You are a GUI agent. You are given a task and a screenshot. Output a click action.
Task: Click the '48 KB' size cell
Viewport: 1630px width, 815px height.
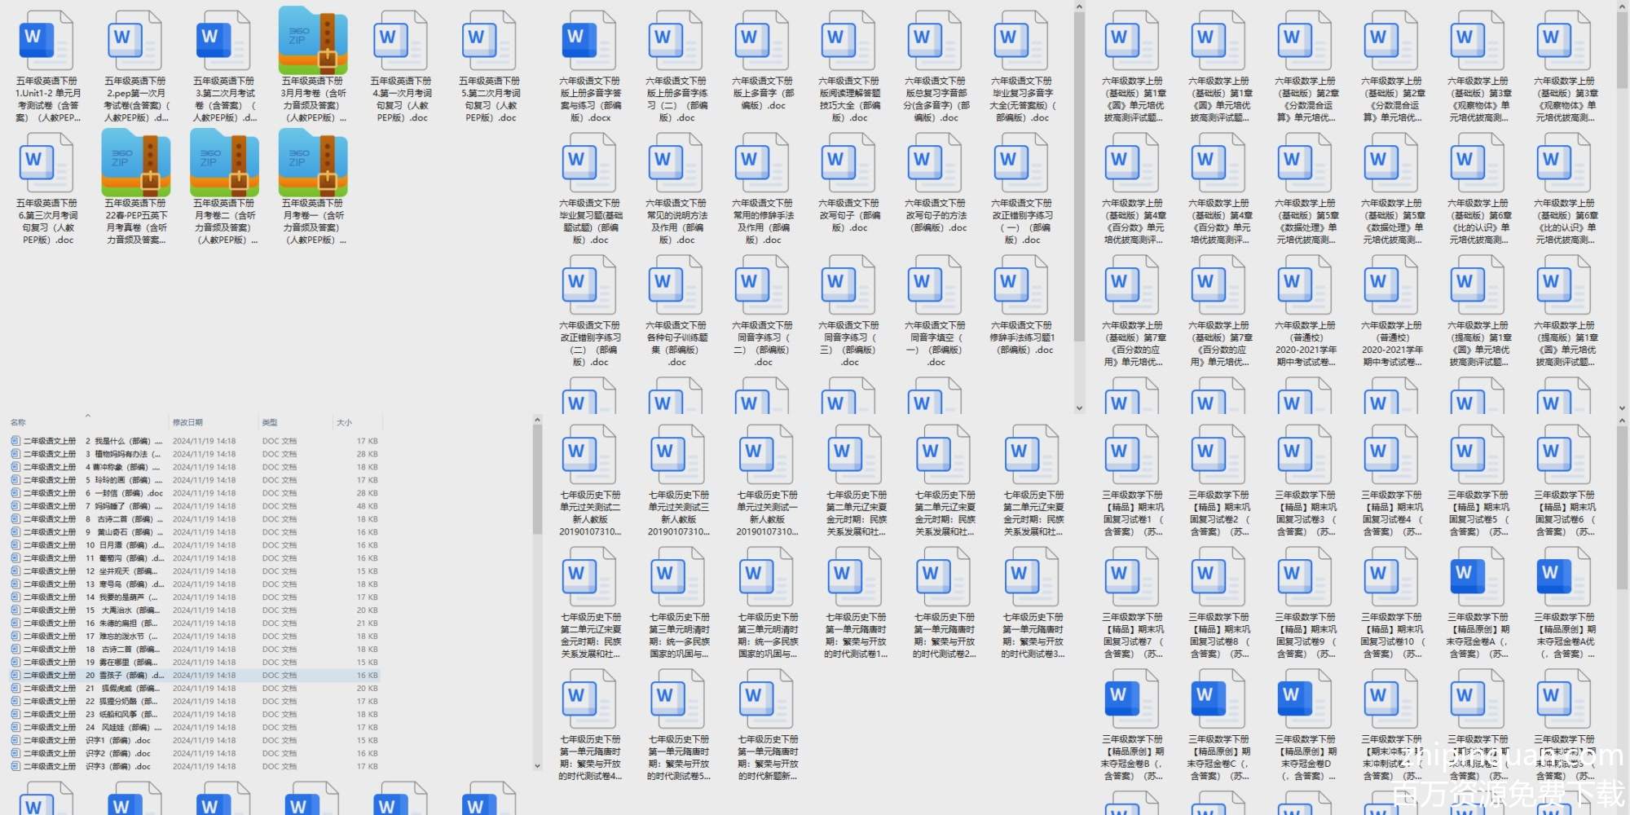coord(367,506)
